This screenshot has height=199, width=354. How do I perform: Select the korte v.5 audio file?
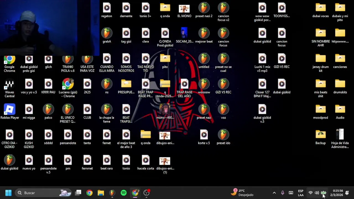[x=204, y=137]
